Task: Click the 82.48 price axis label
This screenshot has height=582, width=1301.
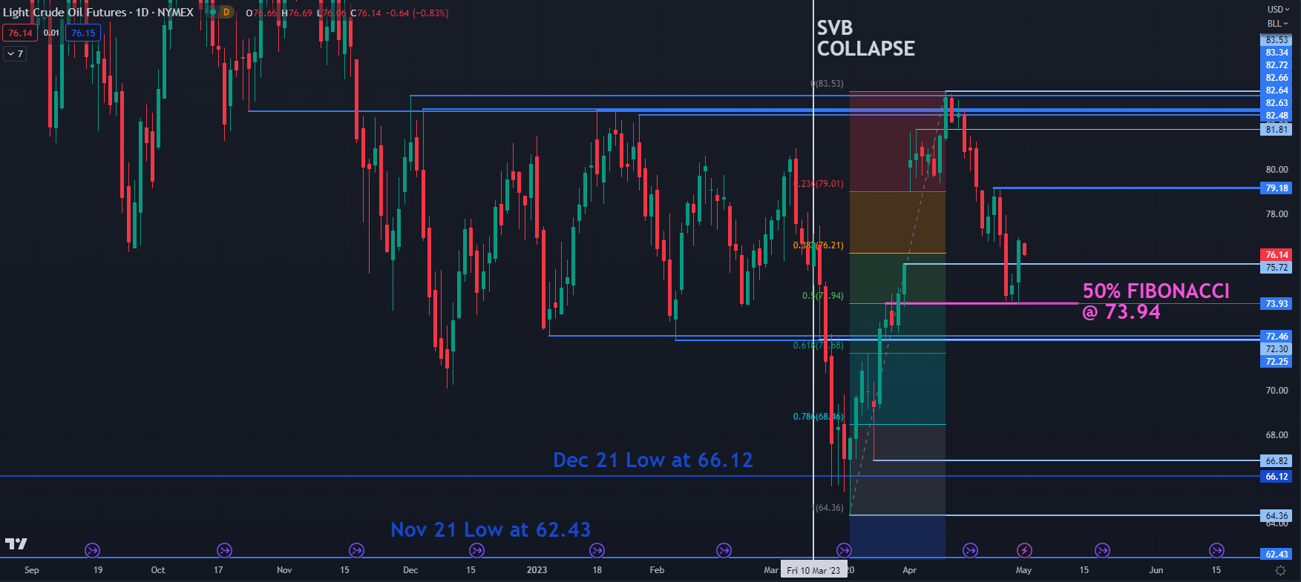Action: [x=1277, y=116]
